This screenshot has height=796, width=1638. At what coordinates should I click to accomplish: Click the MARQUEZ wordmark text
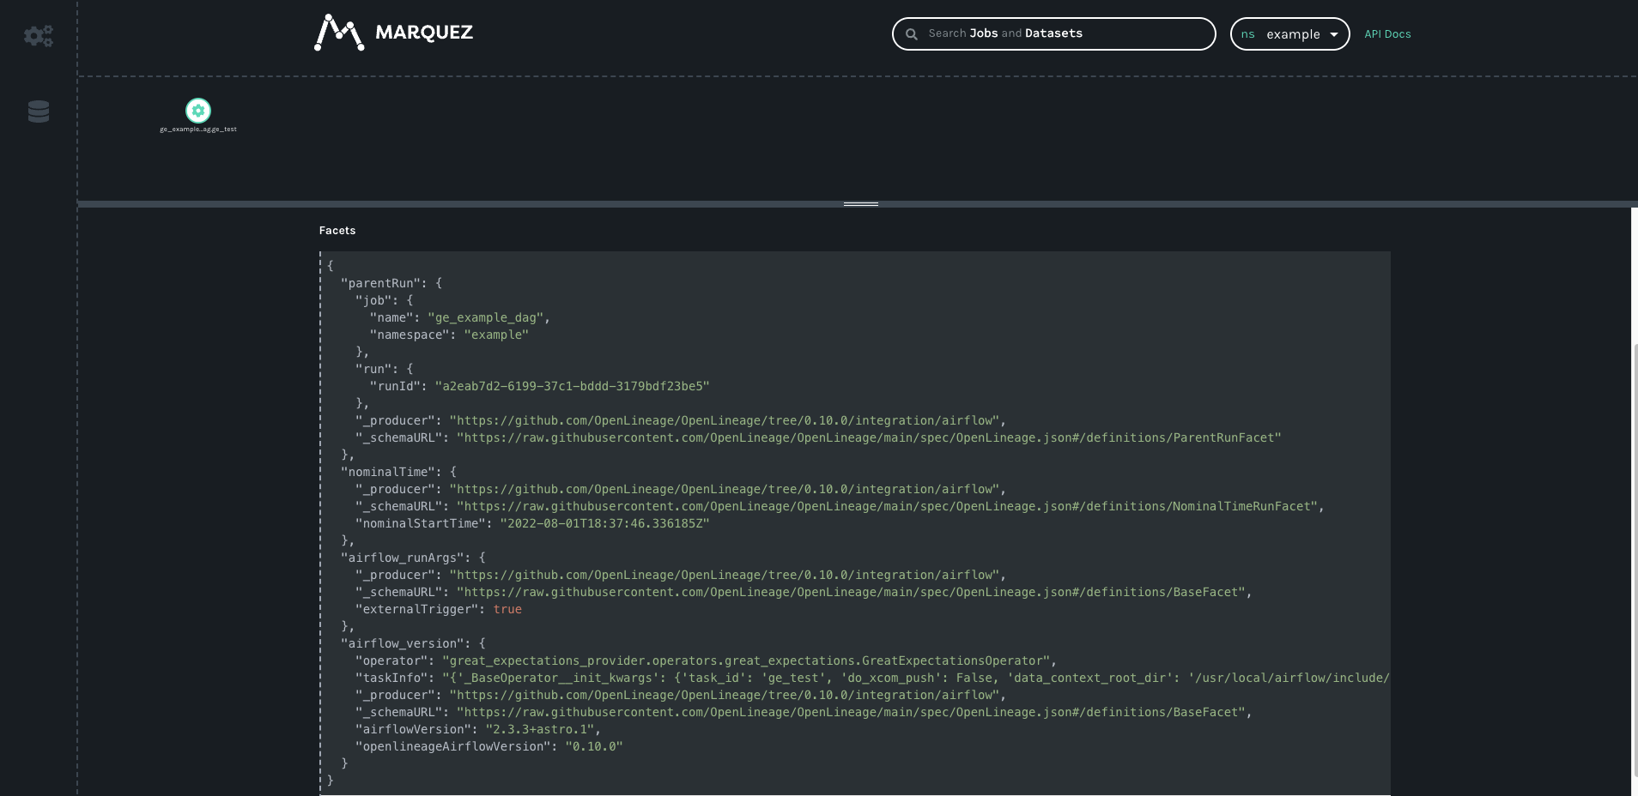pyautogui.click(x=424, y=33)
